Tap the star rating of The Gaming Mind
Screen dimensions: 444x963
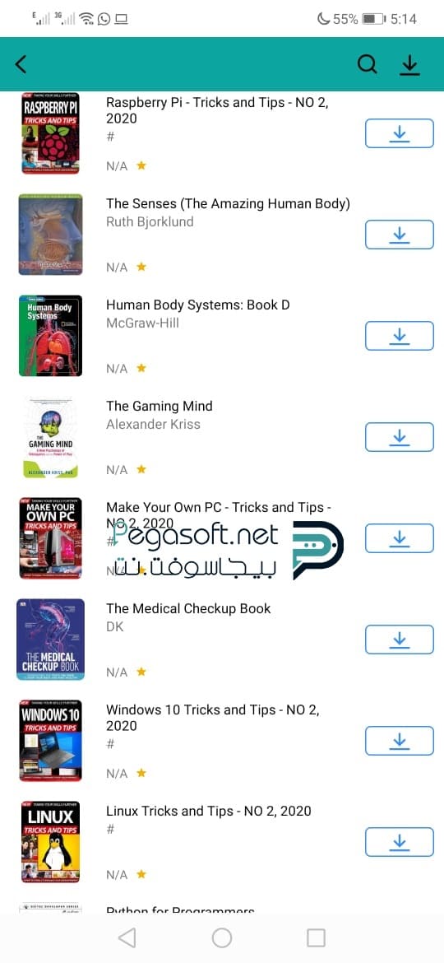coord(141,470)
